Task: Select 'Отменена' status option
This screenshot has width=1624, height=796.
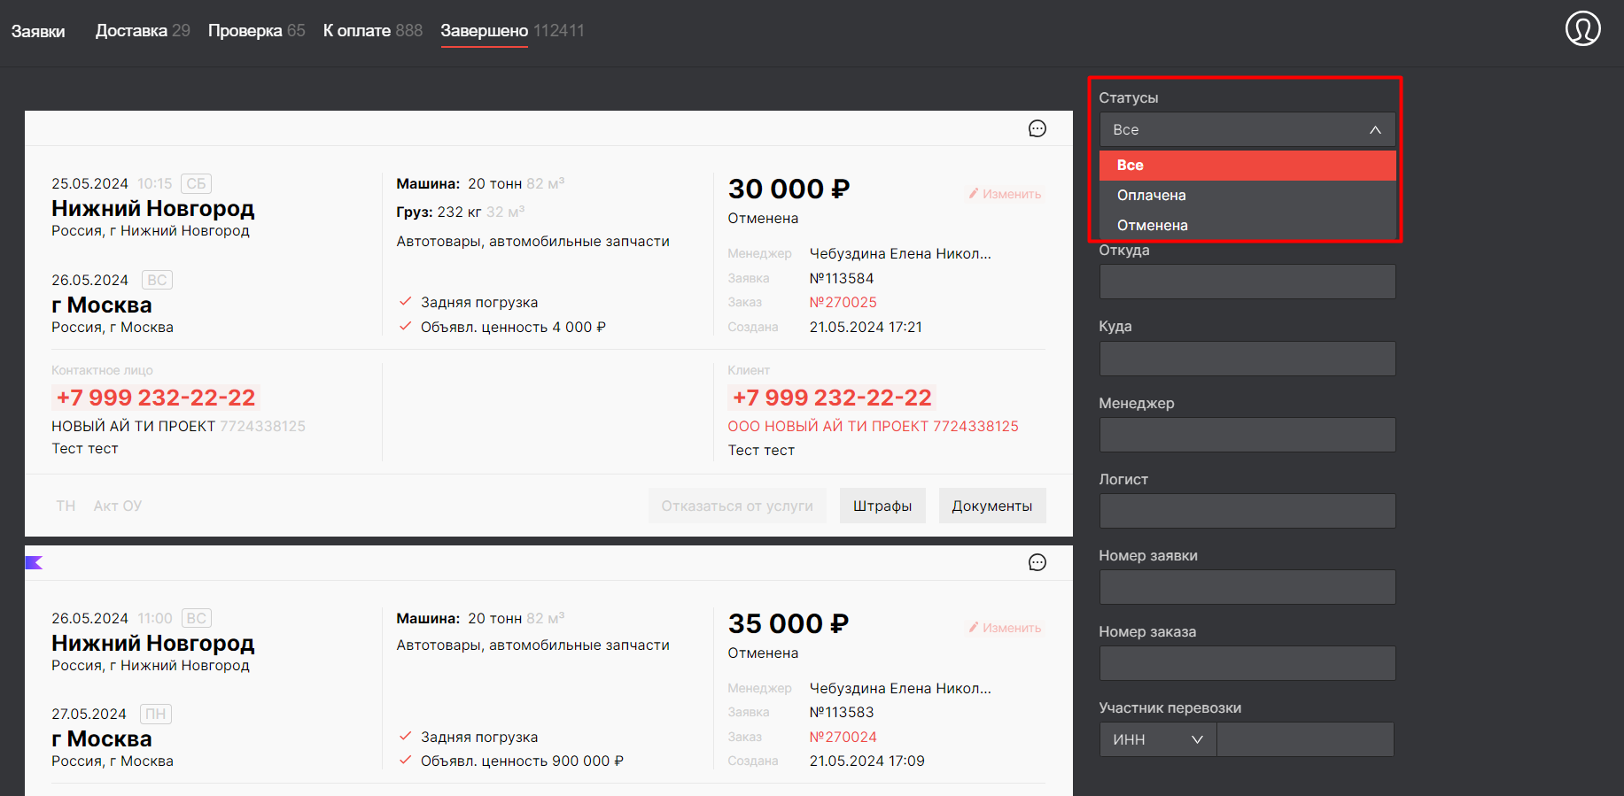Action: click(1247, 226)
